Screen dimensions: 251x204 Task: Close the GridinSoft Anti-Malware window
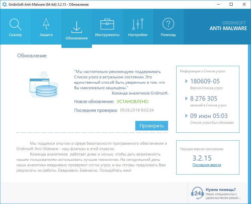point(244,4)
